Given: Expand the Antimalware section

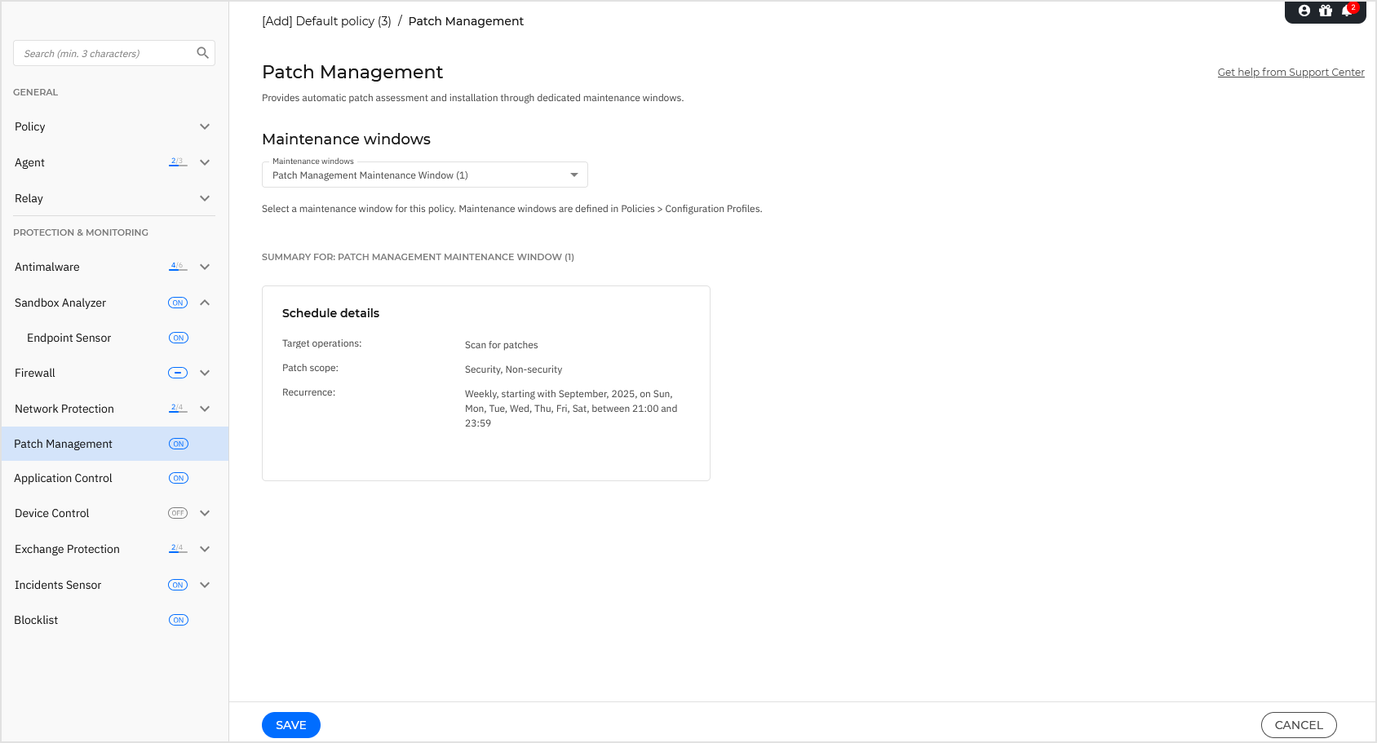Looking at the screenshot, I should [x=205, y=267].
